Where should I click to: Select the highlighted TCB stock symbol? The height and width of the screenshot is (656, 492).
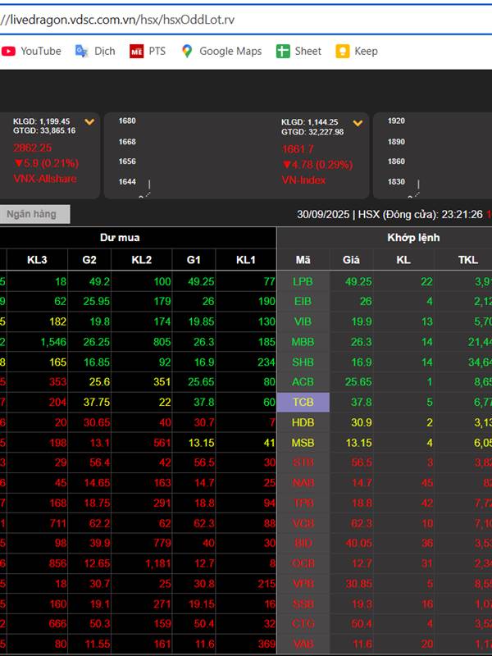pos(303,402)
